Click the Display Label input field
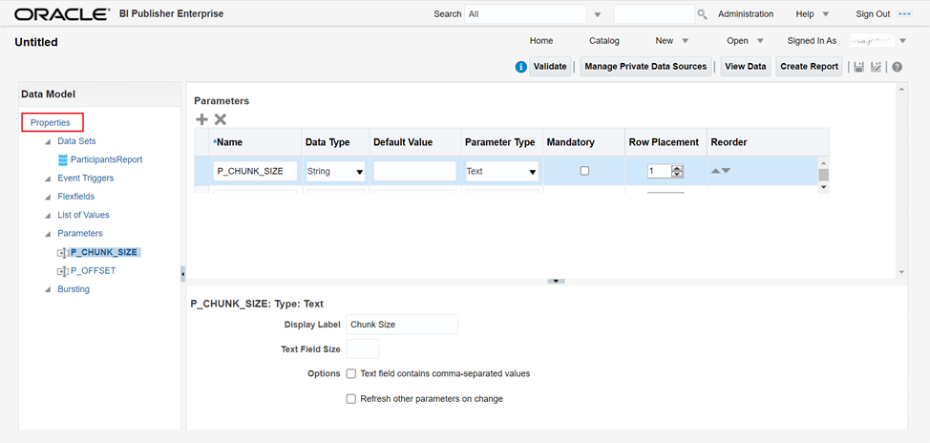 (x=402, y=325)
